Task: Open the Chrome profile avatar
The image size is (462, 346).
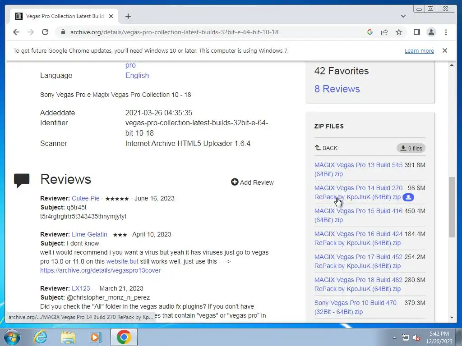Action: tap(431, 32)
